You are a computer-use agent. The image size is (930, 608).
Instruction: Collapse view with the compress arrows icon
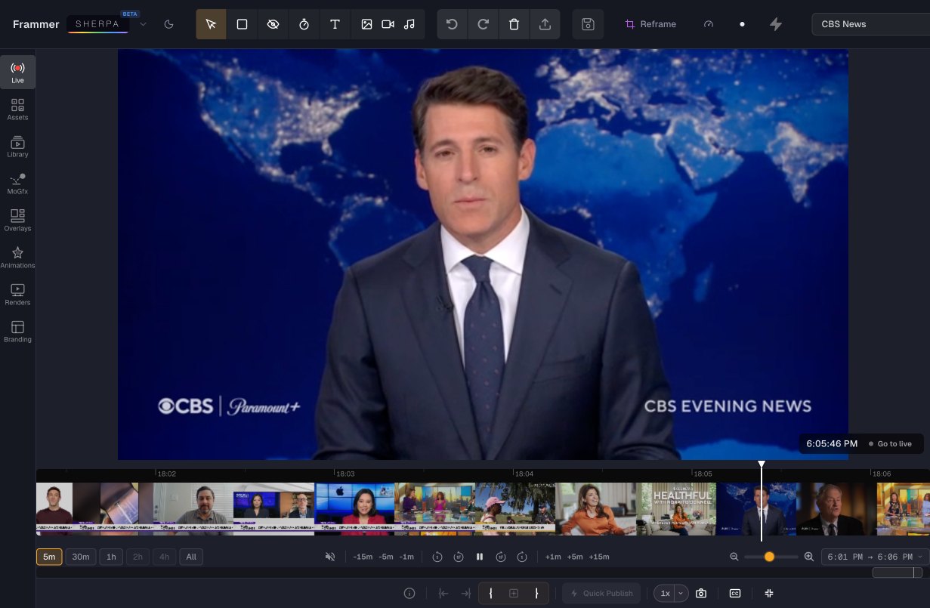pyautogui.click(x=769, y=593)
